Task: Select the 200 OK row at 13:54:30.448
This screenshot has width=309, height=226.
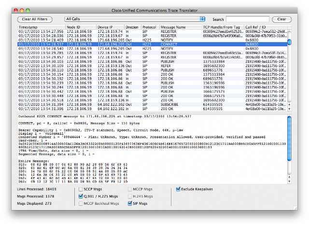Action: (x=153, y=96)
